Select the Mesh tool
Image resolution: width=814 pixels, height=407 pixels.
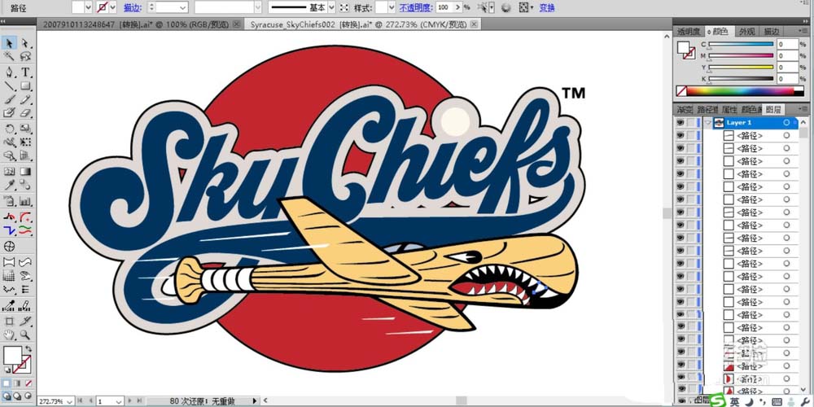pyautogui.click(x=9, y=171)
